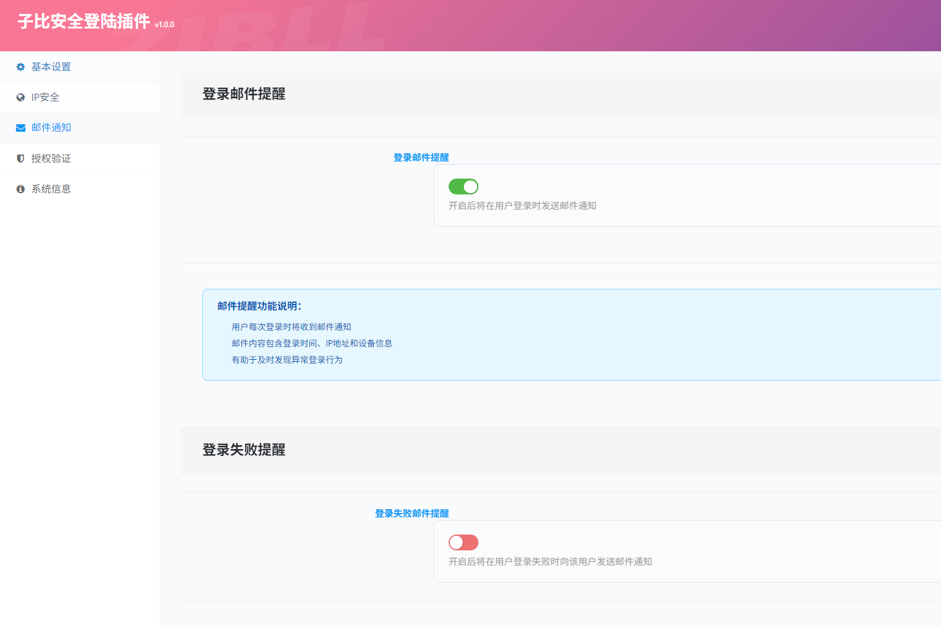This screenshot has height=627, width=941.
Task: Click the blue envelope icon in active sidebar item
Action: [20, 127]
